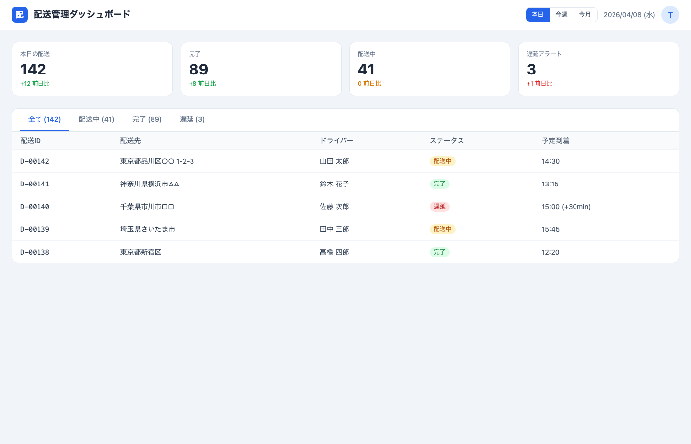The height and width of the screenshot is (444, 691).
Task: Click the date 2026/04/08 (水)
Action: (x=629, y=15)
